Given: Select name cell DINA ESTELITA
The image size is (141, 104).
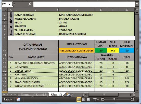Looking at the screenshot, I should click(x=36, y=71).
